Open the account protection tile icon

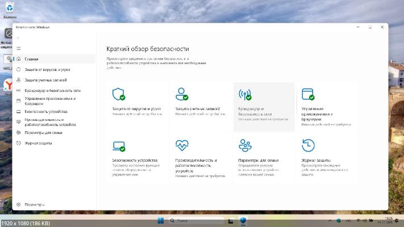coord(182,94)
